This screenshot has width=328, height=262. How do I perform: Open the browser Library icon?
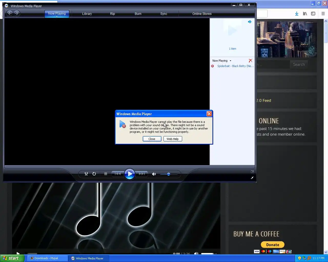tap(305, 14)
